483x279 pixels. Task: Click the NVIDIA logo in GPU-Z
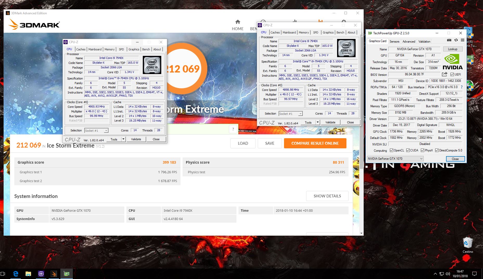pyautogui.click(x=453, y=62)
